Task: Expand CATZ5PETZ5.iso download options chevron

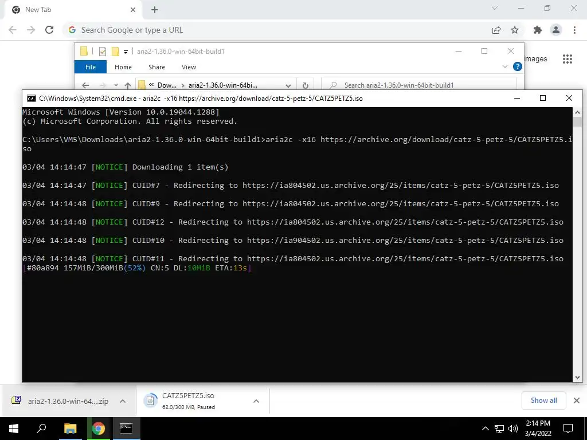Action: click(x=256, y=401)
